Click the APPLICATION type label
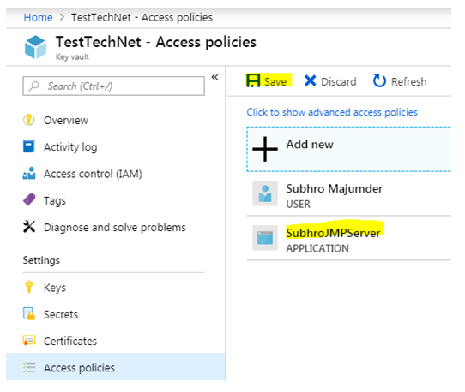 [x=317, y=248]
